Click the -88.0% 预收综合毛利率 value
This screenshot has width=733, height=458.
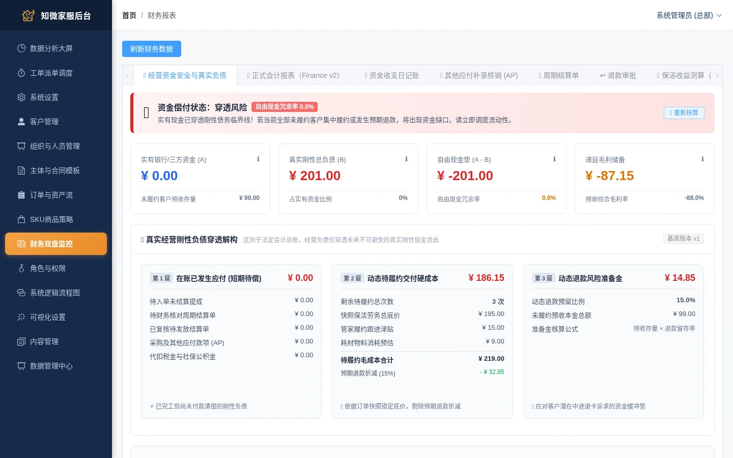[694, 198]
